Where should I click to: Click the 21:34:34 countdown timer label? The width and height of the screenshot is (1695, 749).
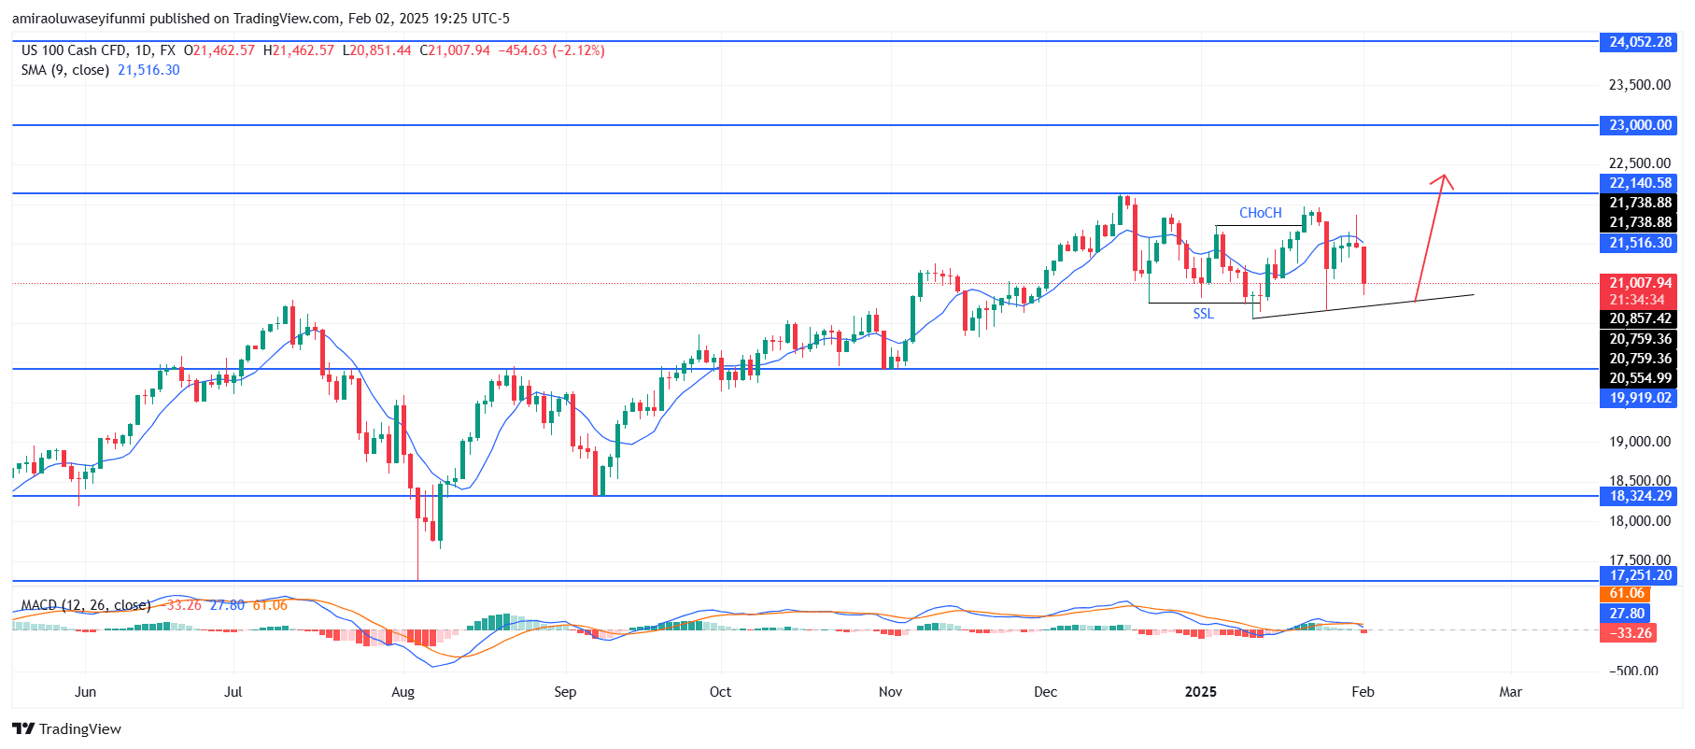[1639, 300]
